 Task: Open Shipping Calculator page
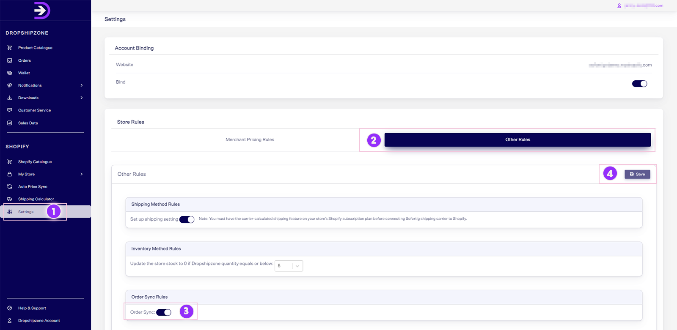(x=36, y=199)
